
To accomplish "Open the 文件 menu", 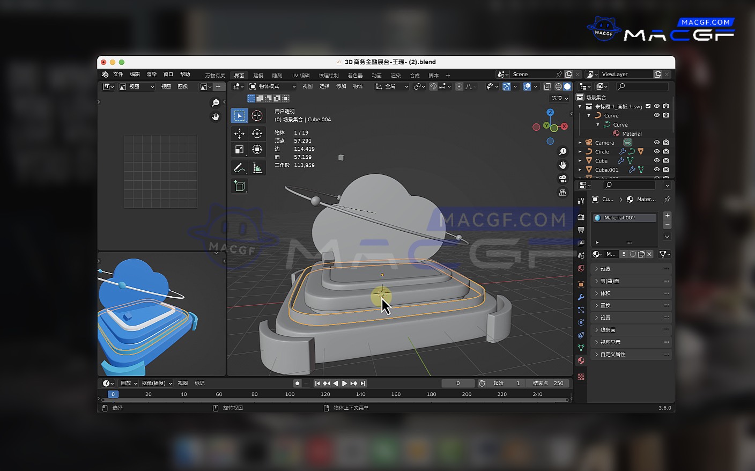I will click(x=118, y=75).
